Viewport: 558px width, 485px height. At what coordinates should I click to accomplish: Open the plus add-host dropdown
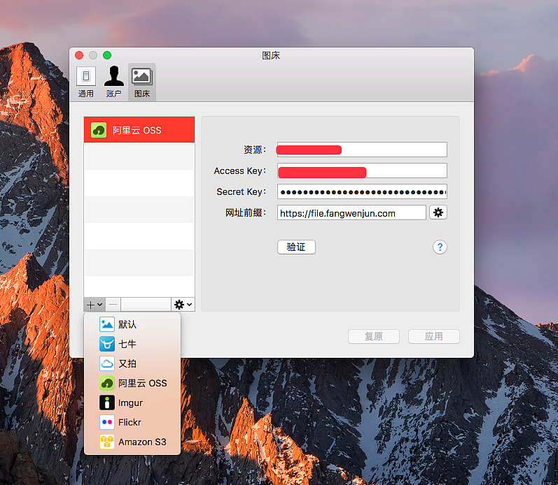tap(95, 305)
